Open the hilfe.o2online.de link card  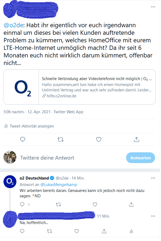80,87
